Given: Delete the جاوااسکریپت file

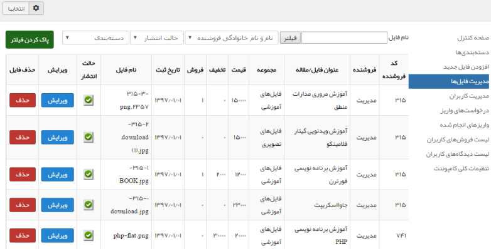Looking at the screenshot, I should (23, 205).
